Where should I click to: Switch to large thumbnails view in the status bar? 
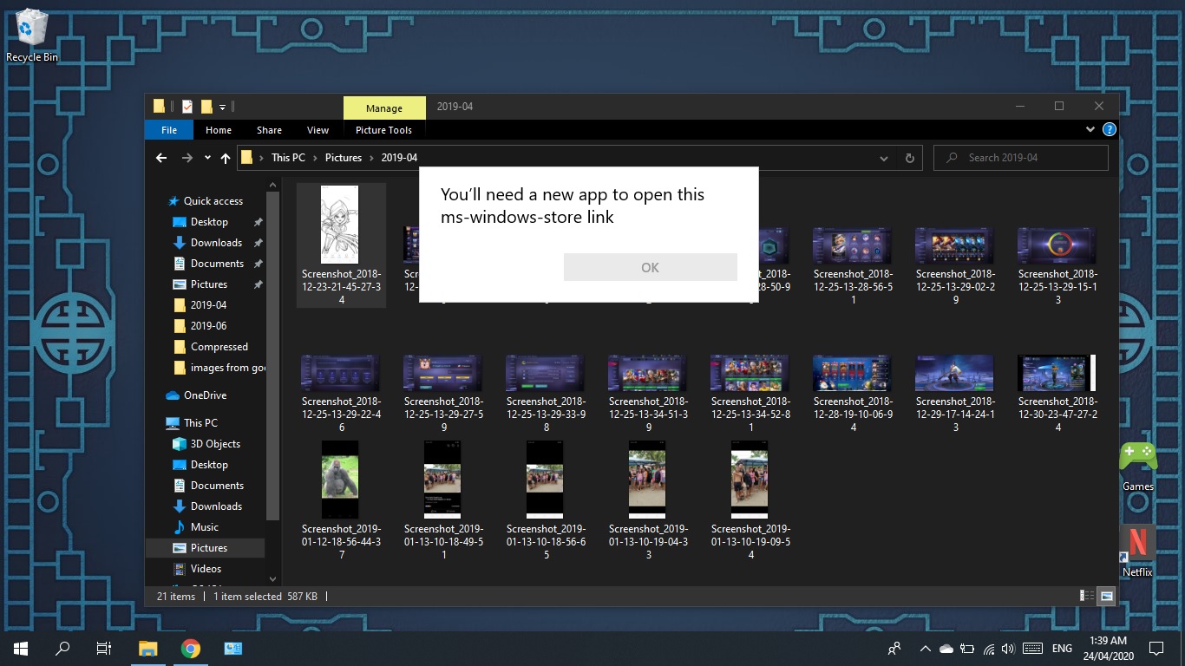(1105, 597)
